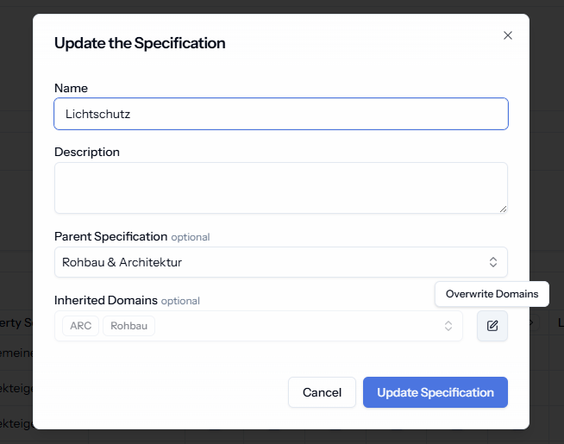The image size is (564, 444).
Task: Click the Update Specification button
Action: click(436, 392)
